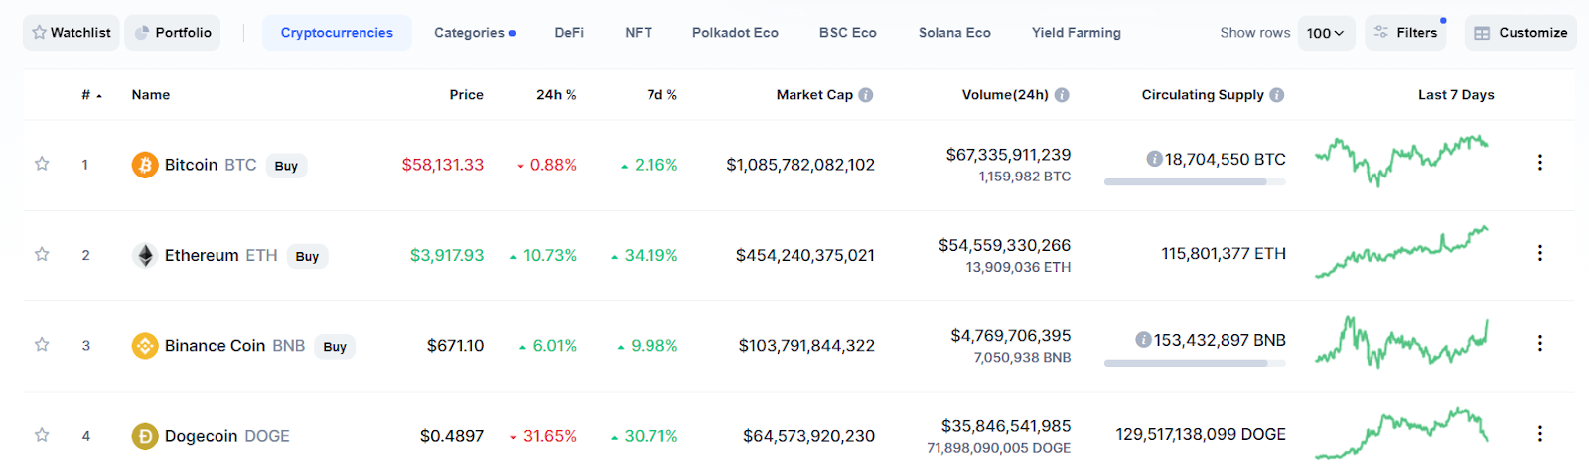1589x471 pixels.
Task: Click info icon next to Volume(24h)
Action: [x=1062, y=95]
